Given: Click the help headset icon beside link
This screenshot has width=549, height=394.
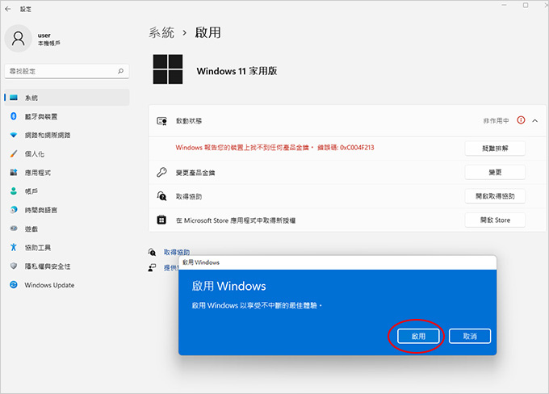Looking at the screenshot, I should [152, 252].
